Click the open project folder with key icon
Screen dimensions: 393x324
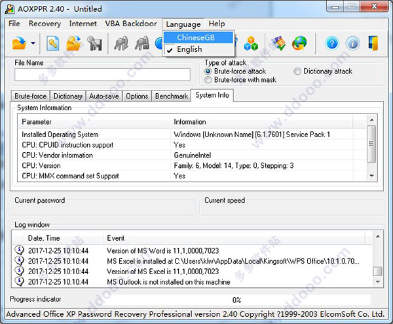click(x=73, y=43)
